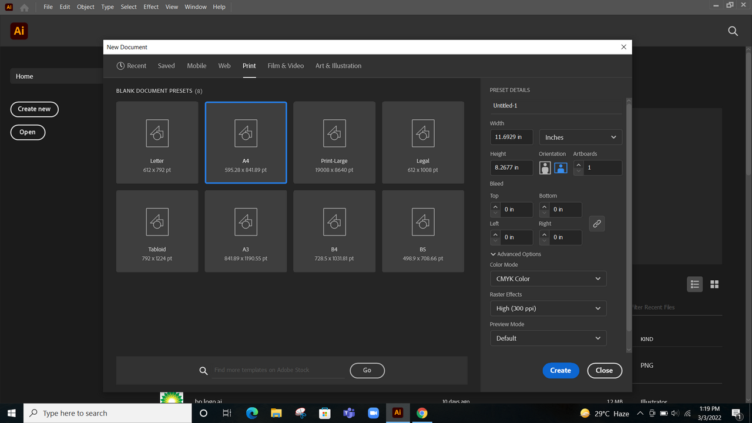
Task: Click the Height input field
Action: click(x=512, y=167)
